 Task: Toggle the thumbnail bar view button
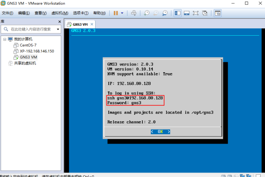click(x=187, y=13)
